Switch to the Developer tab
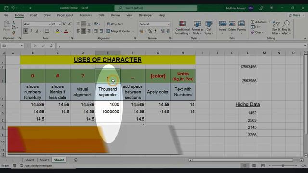Screen dimensions: 308x173 click(x=145, y=15)
